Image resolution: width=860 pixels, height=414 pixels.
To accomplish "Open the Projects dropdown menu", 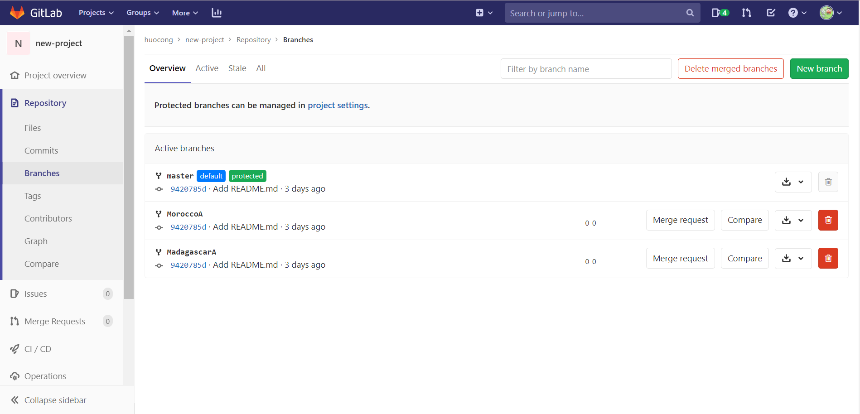I will (96, 13).
